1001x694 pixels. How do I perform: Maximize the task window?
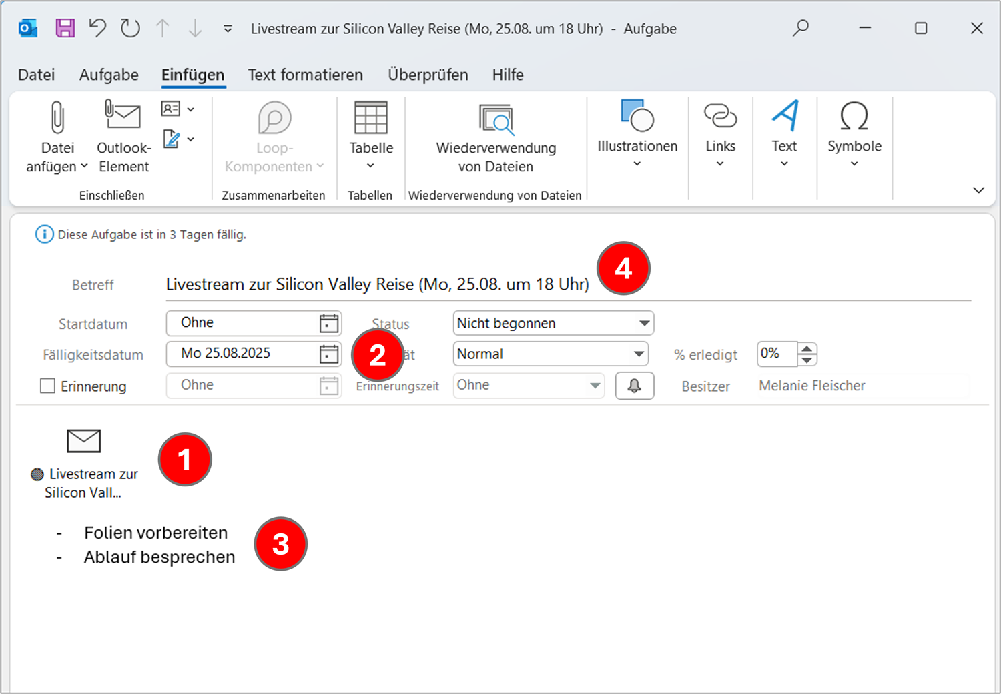click(921, 28)
